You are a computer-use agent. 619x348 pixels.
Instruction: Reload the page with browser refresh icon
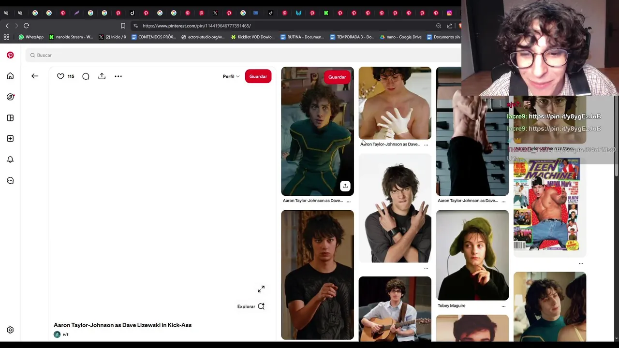(27, 26)
